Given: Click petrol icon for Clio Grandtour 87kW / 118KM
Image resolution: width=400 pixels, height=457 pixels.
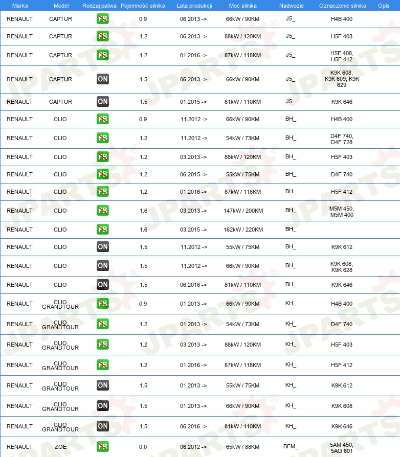Looking at the screenshot, I should click(103, 365).
